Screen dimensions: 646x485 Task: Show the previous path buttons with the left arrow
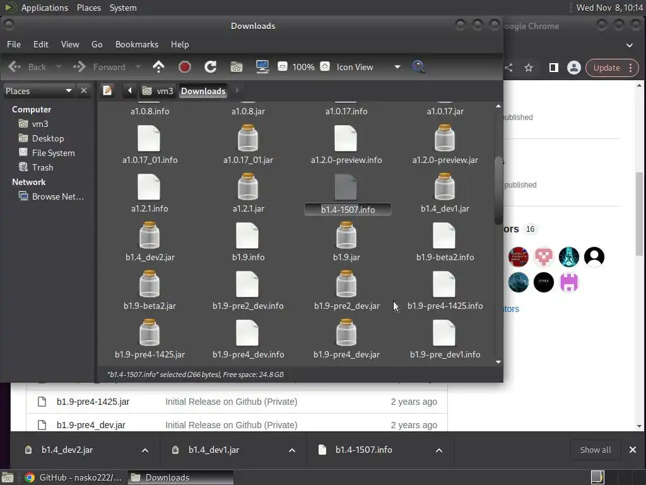tap(130, 90)
